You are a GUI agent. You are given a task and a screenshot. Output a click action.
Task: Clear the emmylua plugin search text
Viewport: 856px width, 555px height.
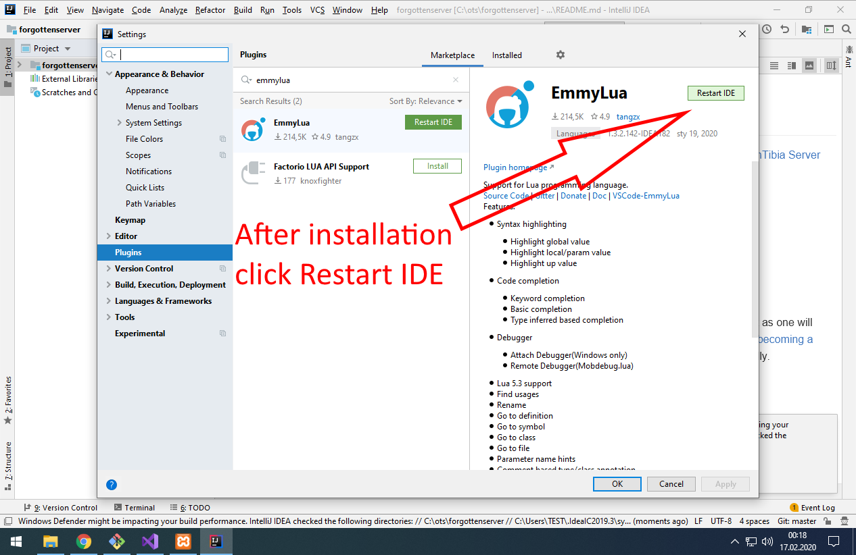(x=456, y=80)
